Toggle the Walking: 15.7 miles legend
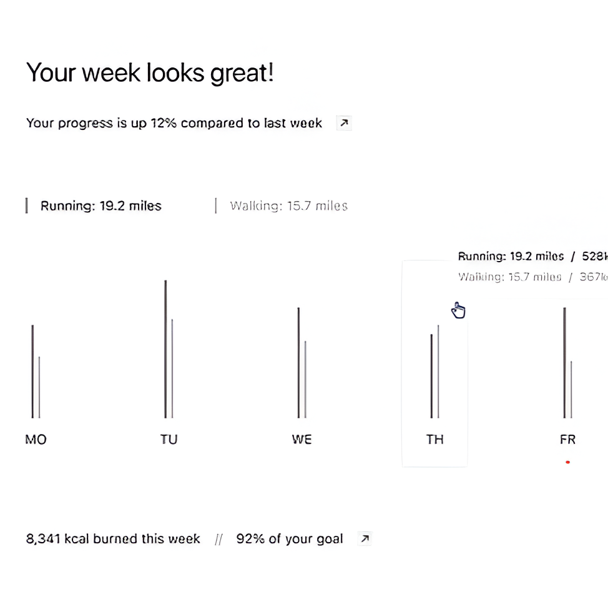The width and height of the screenshot is (608, 592). click(288, 206)
